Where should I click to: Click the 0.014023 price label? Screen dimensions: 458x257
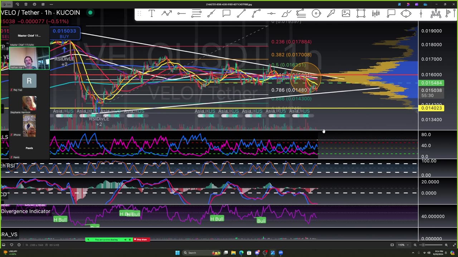(x=432, y=108)
